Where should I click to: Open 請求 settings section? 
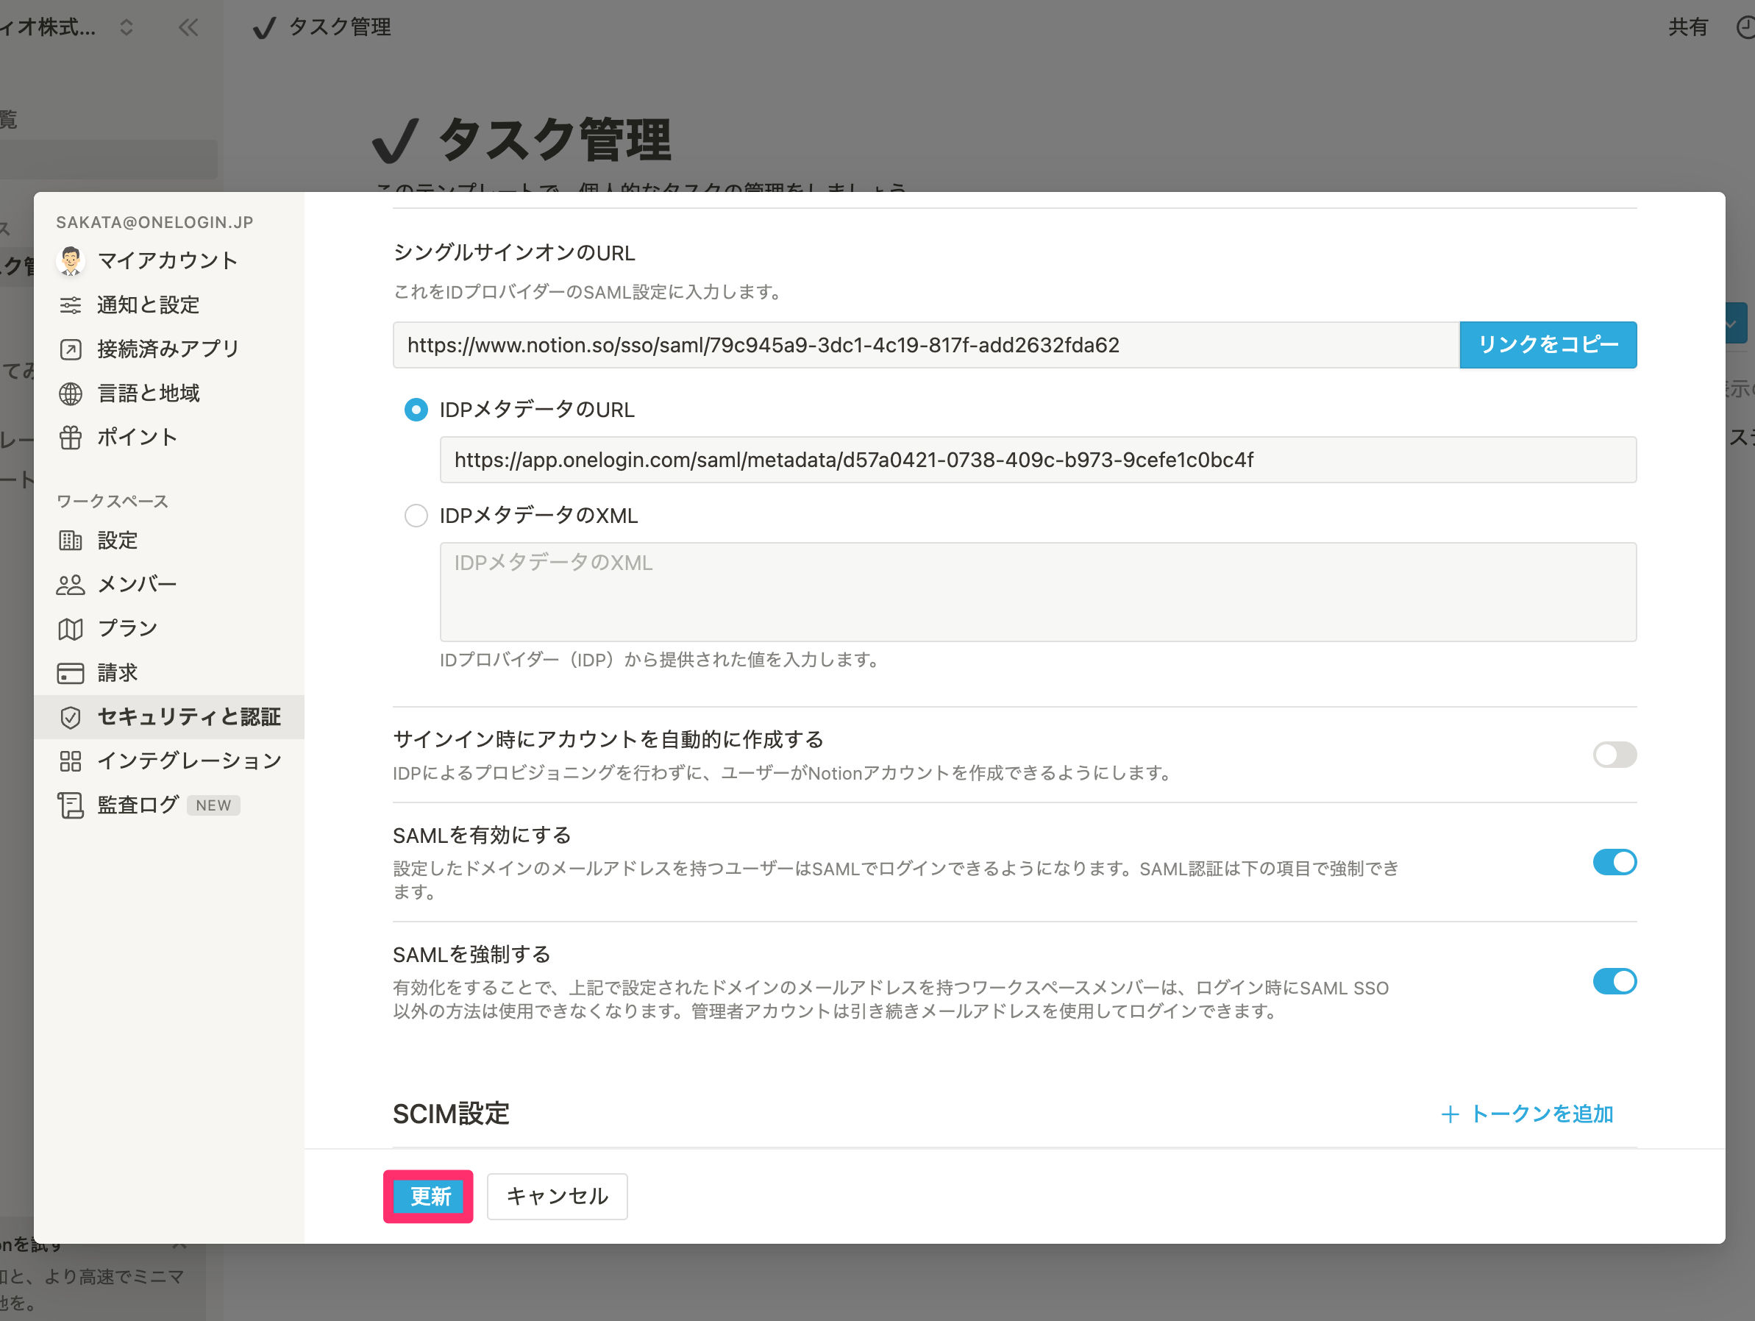point(169,673)
